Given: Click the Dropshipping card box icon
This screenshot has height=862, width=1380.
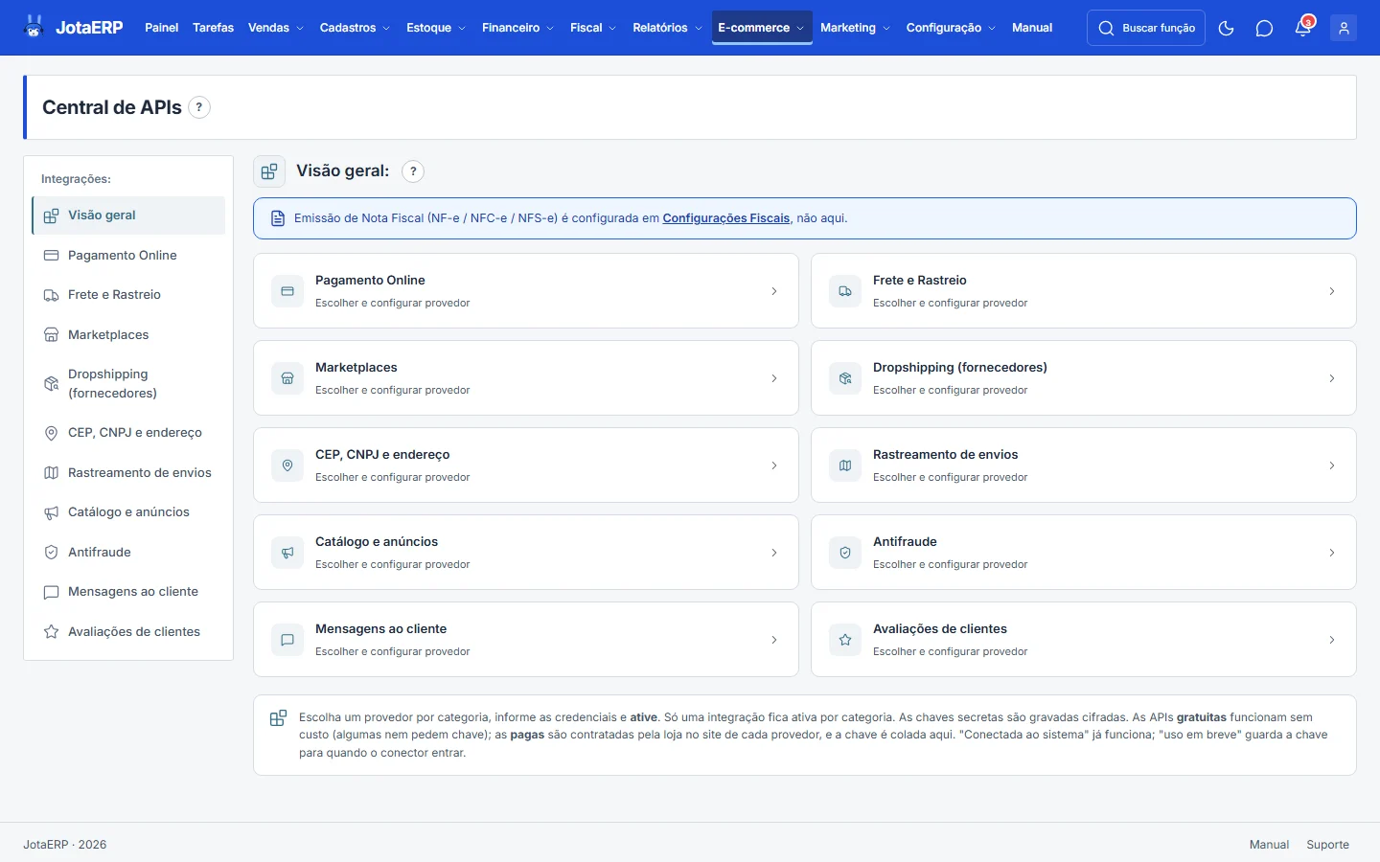Looking at the screenshot, I should [845, 378].
